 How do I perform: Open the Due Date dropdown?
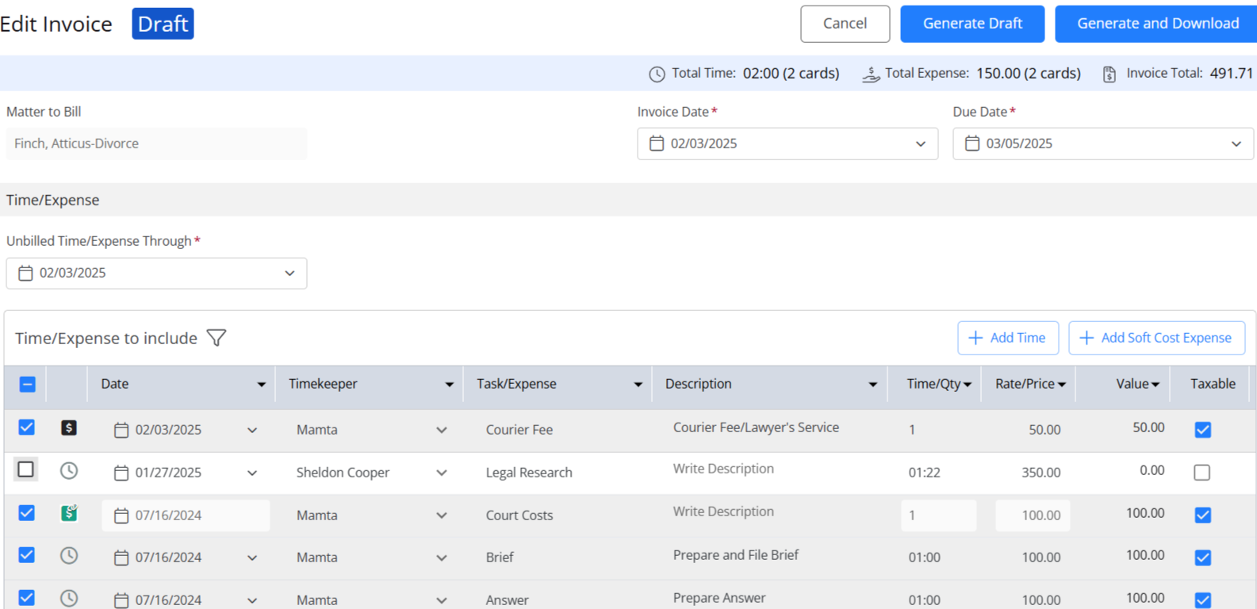tap(1236, 144)
